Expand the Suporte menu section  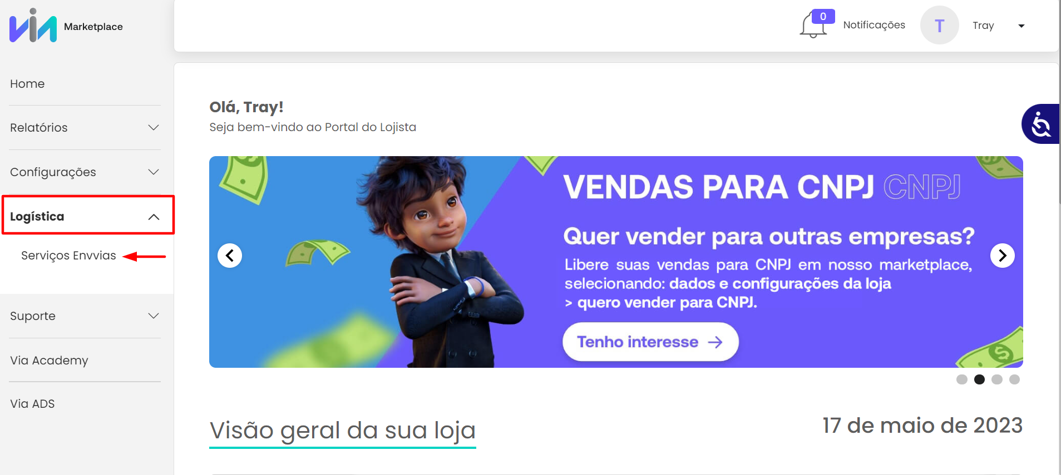(85, 316)
